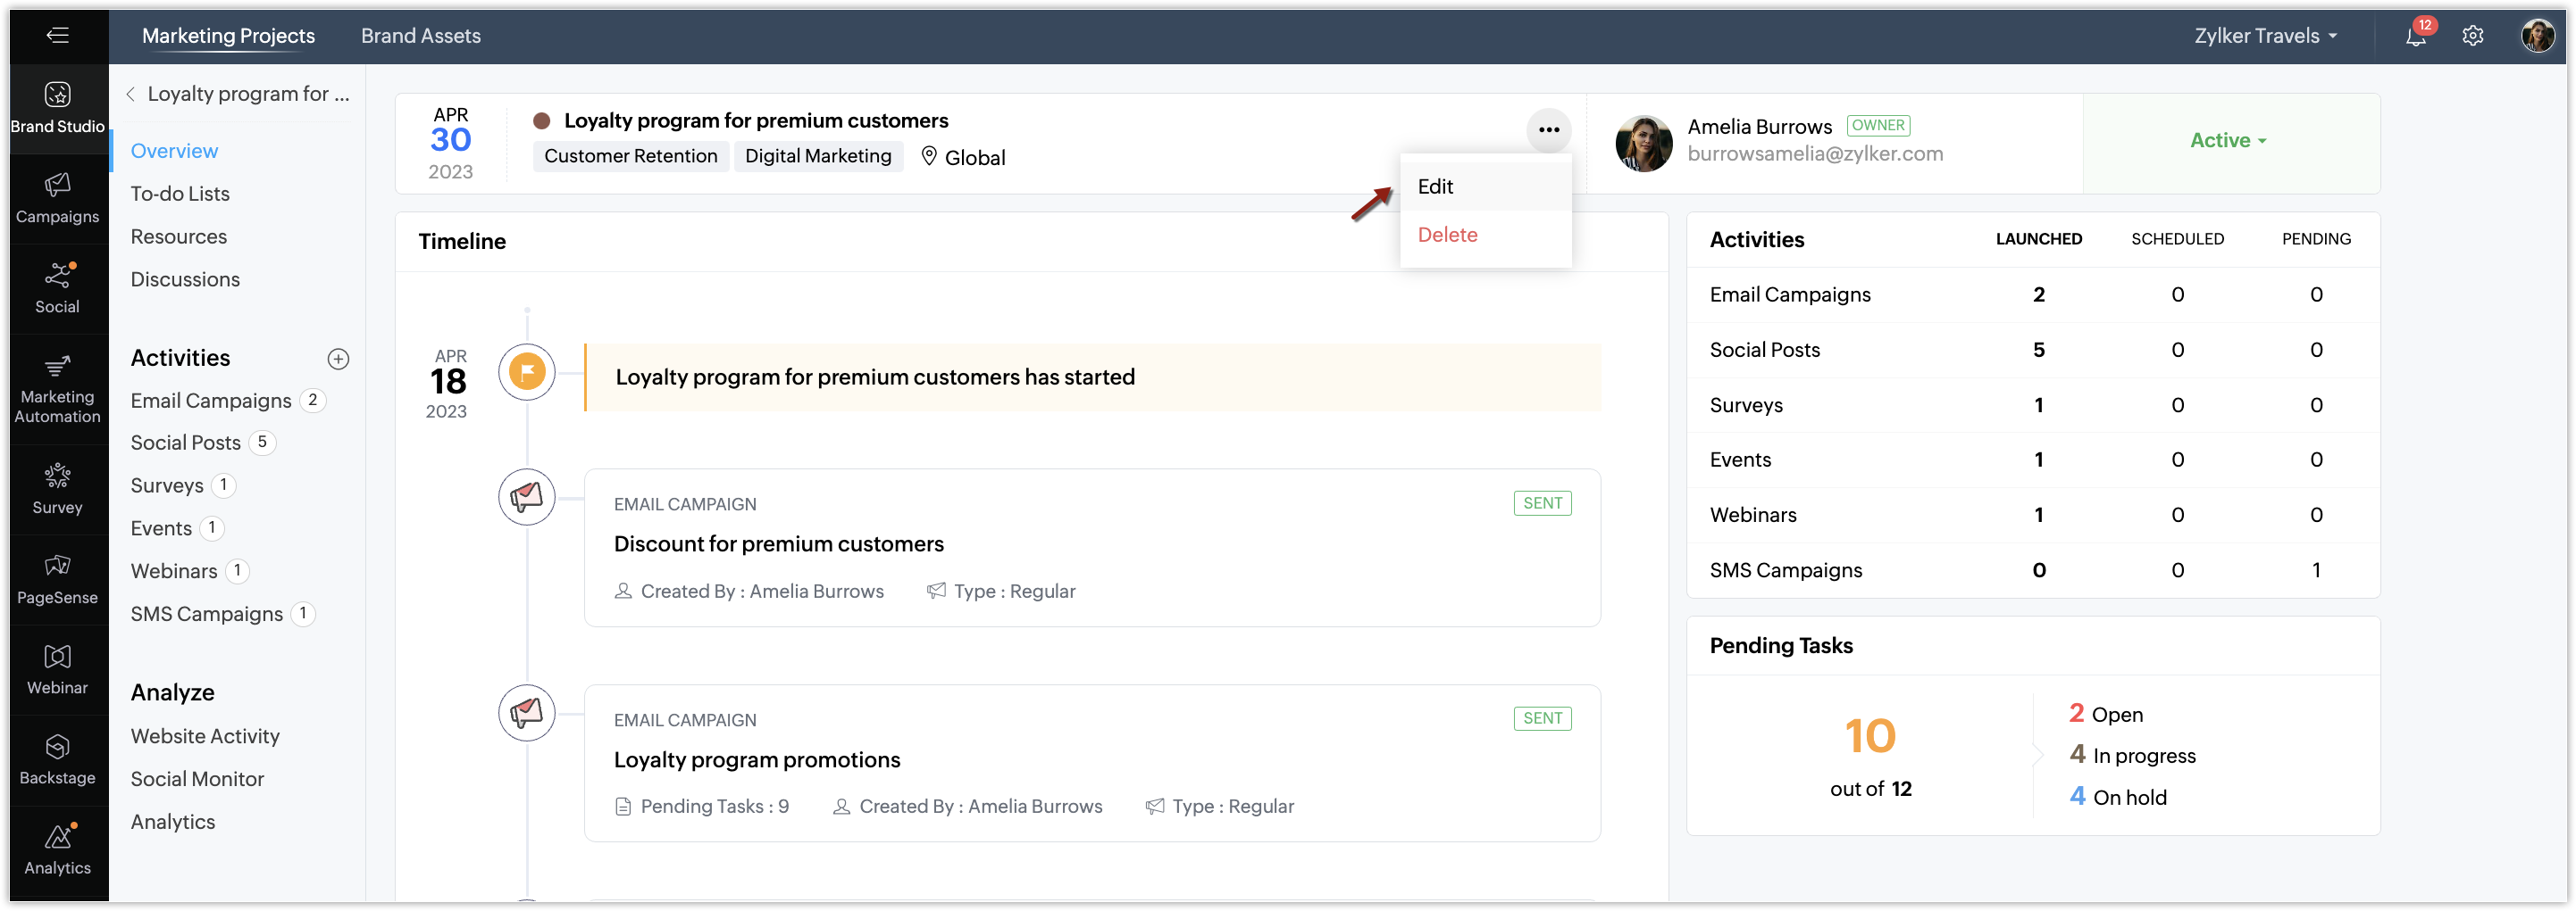
Task: Expand the Zylker Travels account dropdown
Action: [2265, 36]
